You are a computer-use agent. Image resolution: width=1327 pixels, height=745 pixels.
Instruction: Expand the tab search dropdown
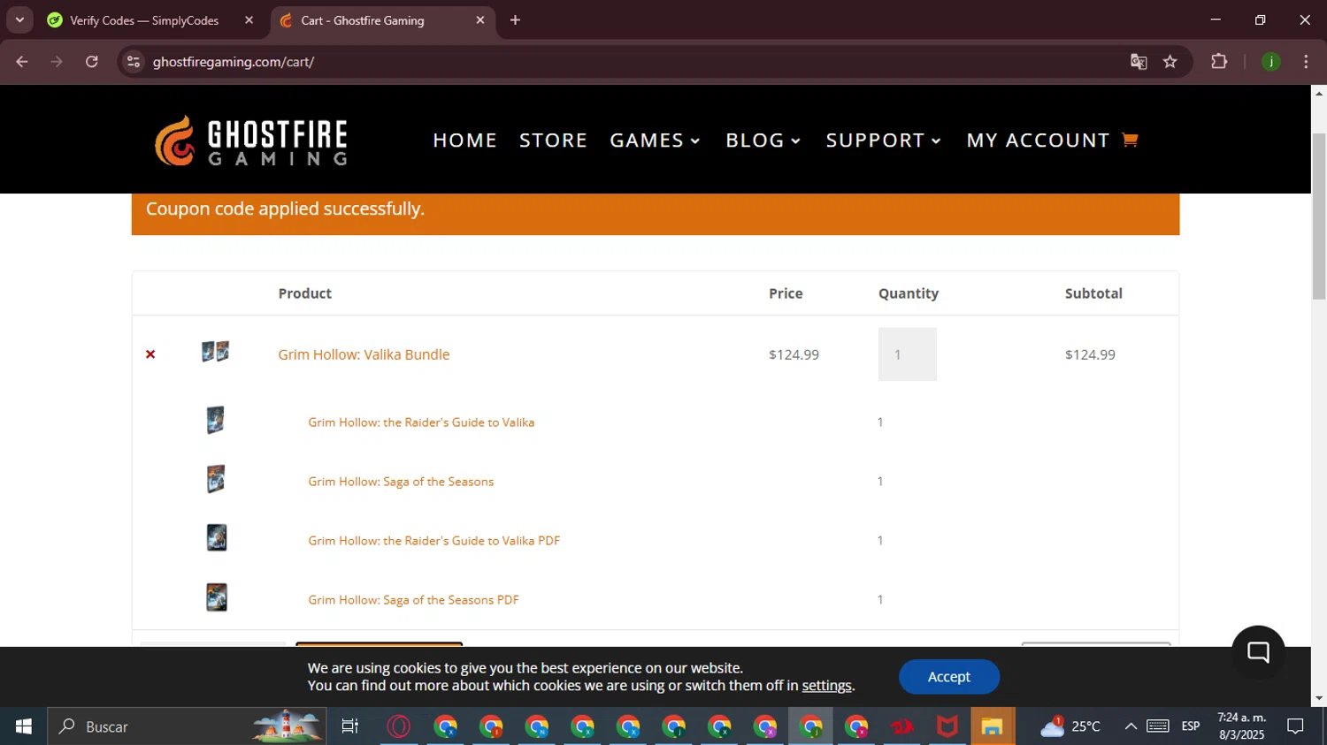[x=19, y=20]
